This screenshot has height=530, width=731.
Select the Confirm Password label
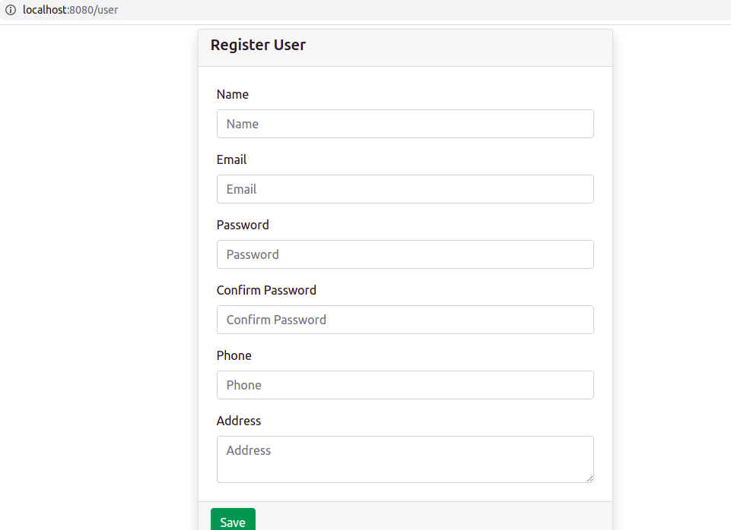266,290
